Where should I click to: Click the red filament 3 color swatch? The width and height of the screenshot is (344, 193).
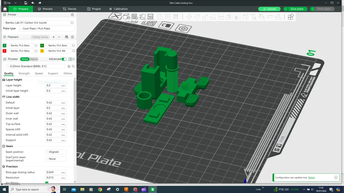coord(4,51)
